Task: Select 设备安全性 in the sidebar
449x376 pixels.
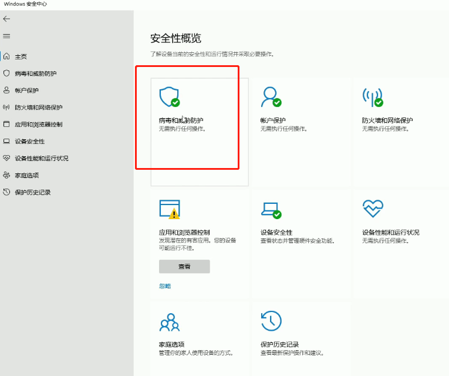Action: tap(30, 141)
